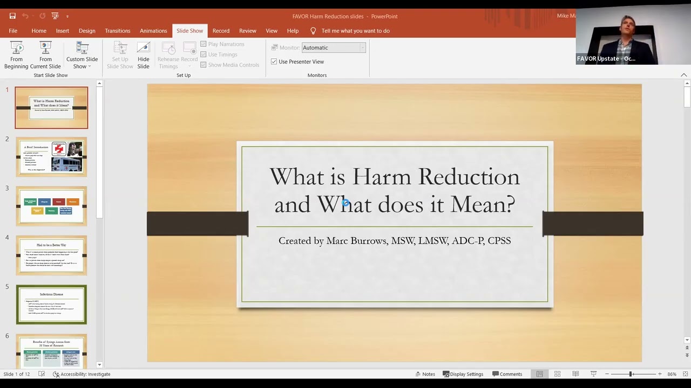
Task: Click the scroll up arrow of thumbnail pane
Action: click(x=99, y=84)
